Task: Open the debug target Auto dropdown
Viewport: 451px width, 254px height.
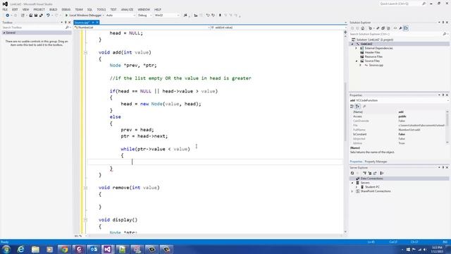Action: (121, 16)
